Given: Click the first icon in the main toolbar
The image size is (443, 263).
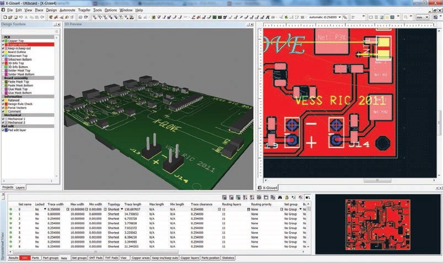Looking at the screenshot, I should point(5,17).
